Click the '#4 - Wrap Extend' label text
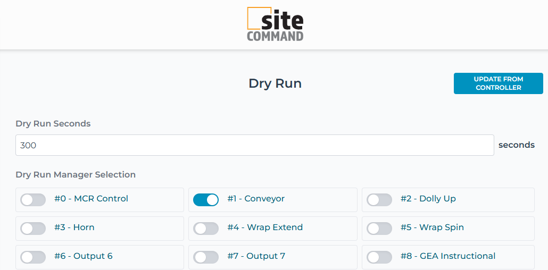Viewport: 548px width, 270px height. [265, 227]
